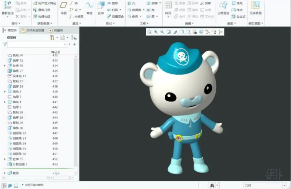Expand the 拉伸 65 tree node
The width and height of the screenshot is (291, 189).
tap(5, 159)
